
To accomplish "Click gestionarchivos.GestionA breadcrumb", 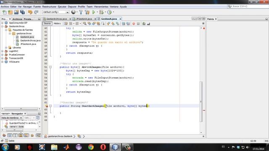I will click(x=60, y=136).
